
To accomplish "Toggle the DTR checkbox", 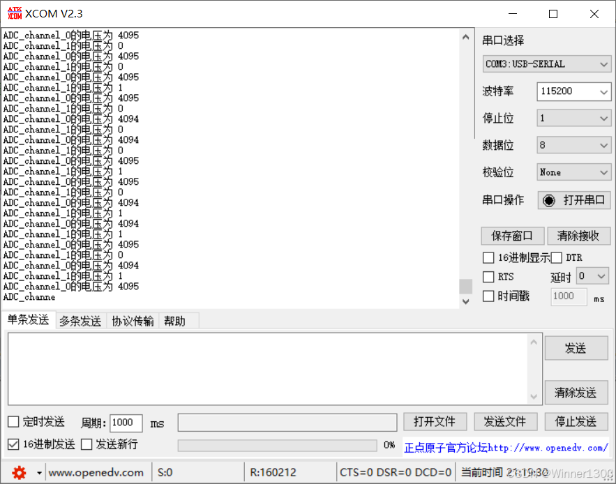I will pos(557,257).
